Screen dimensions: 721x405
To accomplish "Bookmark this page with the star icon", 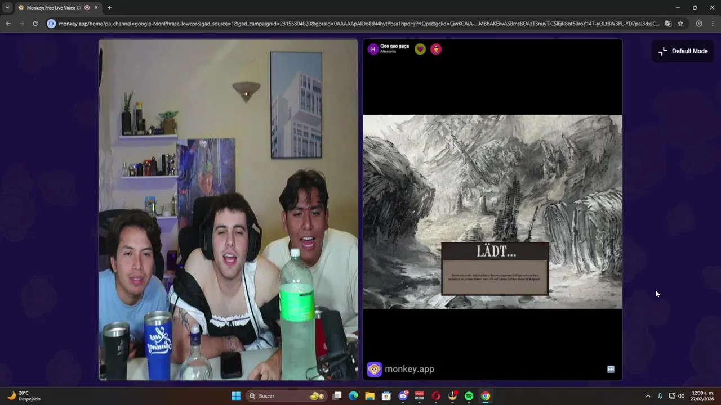I will tap(680, 24).
